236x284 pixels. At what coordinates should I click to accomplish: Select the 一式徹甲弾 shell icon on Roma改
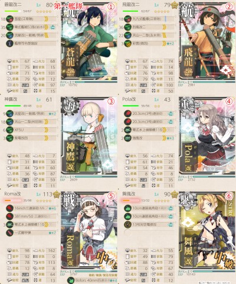pyautogui.click(x=9, y=233)
